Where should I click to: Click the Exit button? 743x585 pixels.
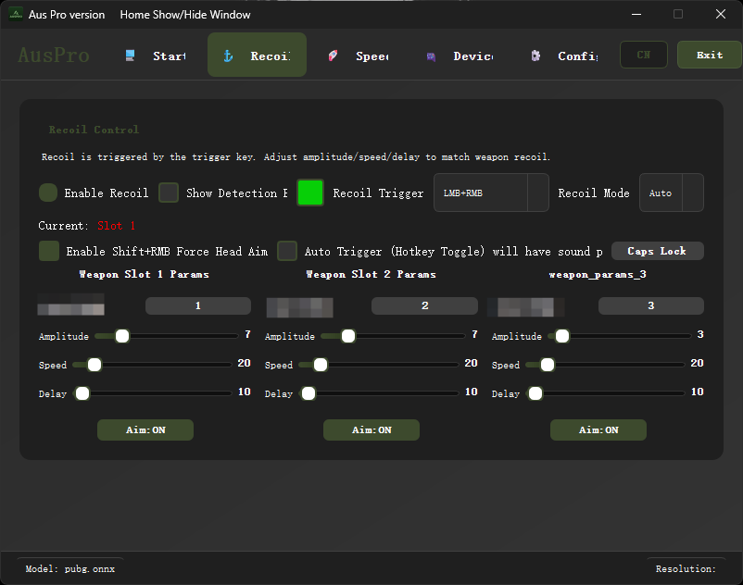point(710,55)
